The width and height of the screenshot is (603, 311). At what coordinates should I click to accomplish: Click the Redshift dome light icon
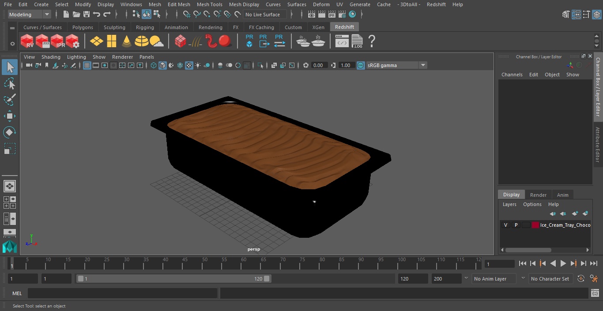(142, 41)
